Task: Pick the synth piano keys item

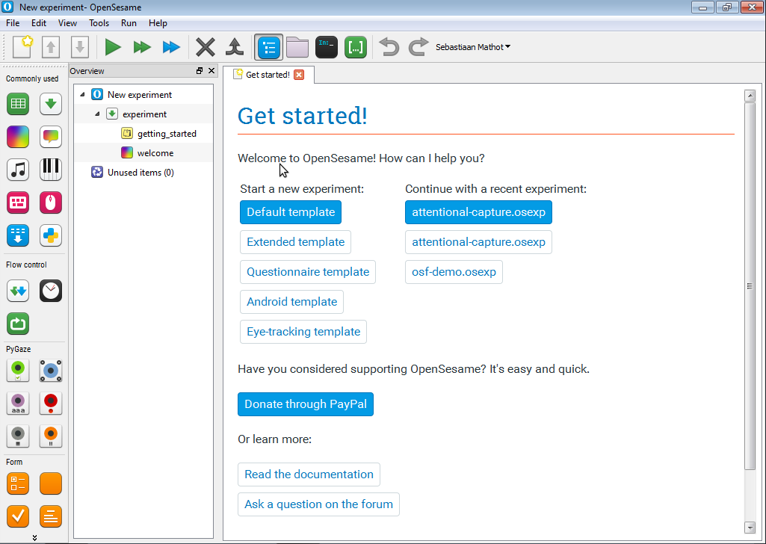Action: 51,170
